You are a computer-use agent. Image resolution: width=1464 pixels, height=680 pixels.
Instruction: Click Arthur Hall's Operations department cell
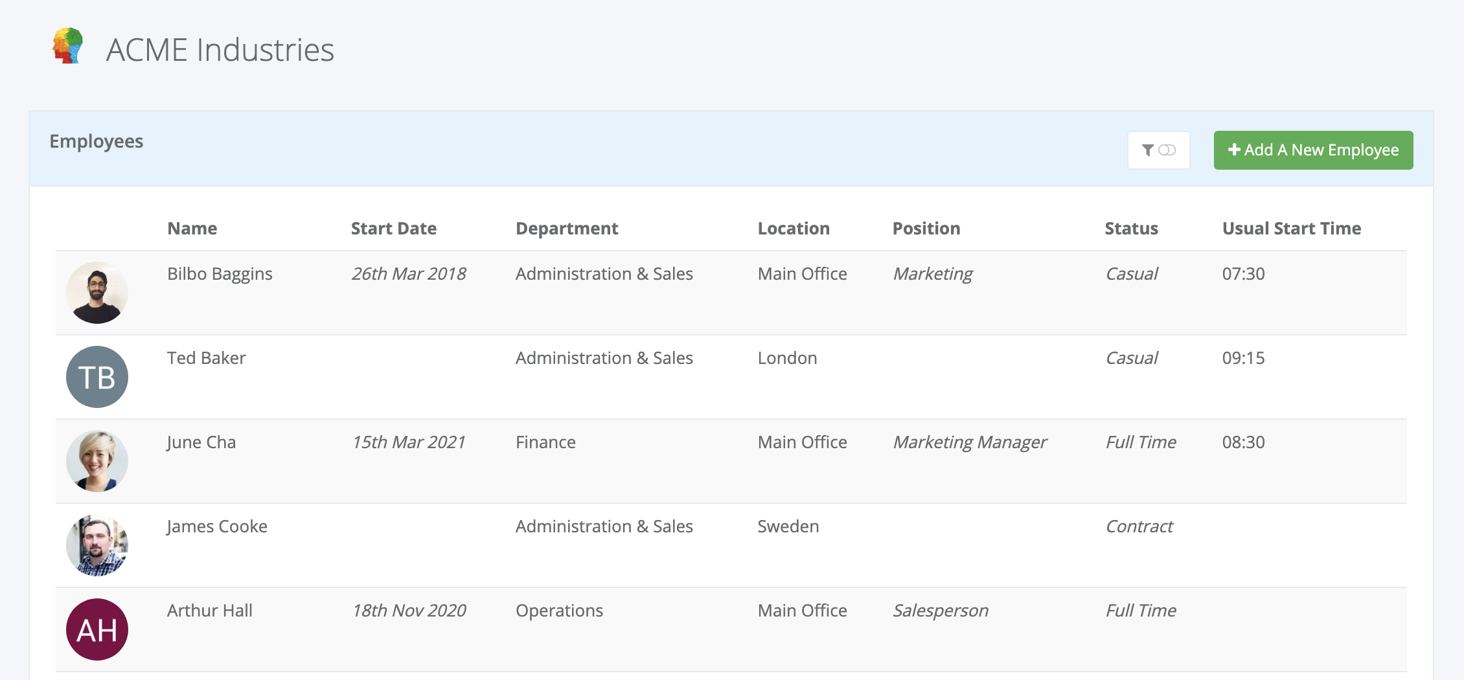(x=559, y=611)
